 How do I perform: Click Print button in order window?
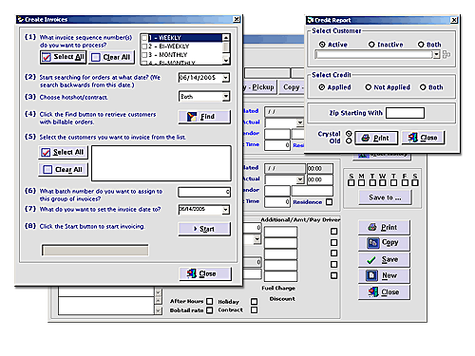point(384,227)
